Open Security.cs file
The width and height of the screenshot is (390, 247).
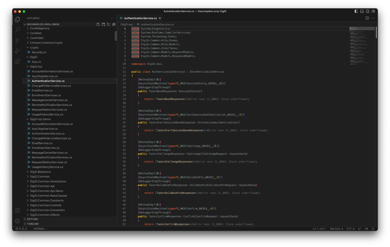coord(39,52)
